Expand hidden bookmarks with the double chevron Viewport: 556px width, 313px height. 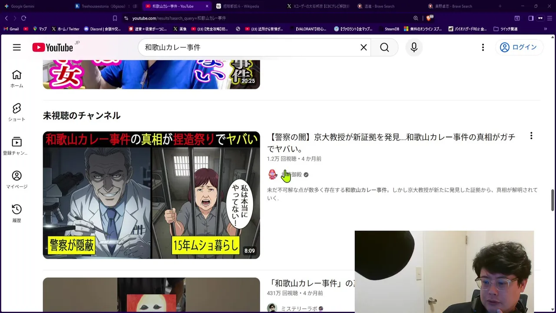point(546,29)
